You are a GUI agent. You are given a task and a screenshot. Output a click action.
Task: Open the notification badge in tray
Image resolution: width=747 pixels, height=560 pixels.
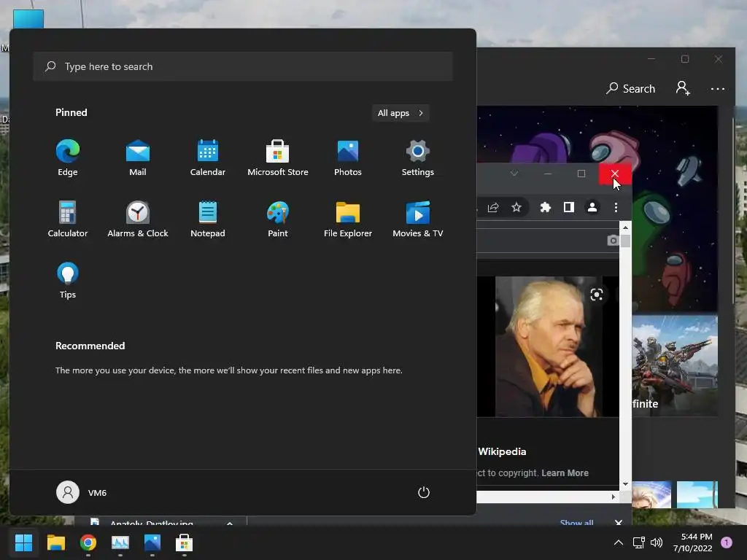click(x=727, y=542)
